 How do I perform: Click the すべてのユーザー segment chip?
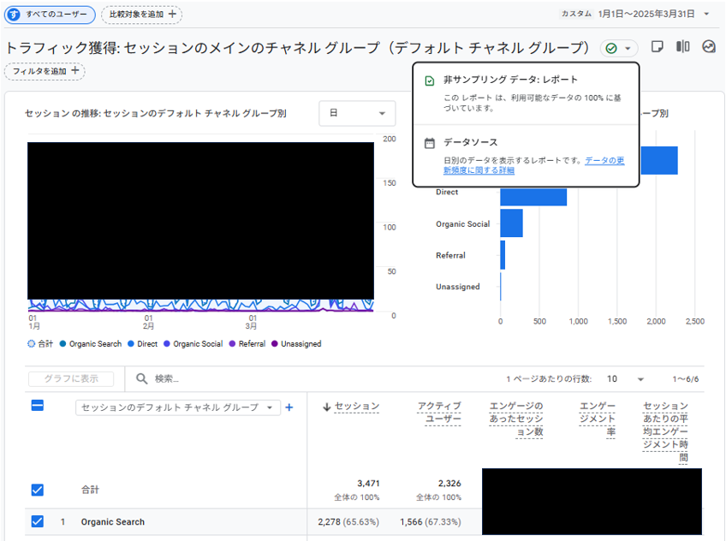[50, 15]
